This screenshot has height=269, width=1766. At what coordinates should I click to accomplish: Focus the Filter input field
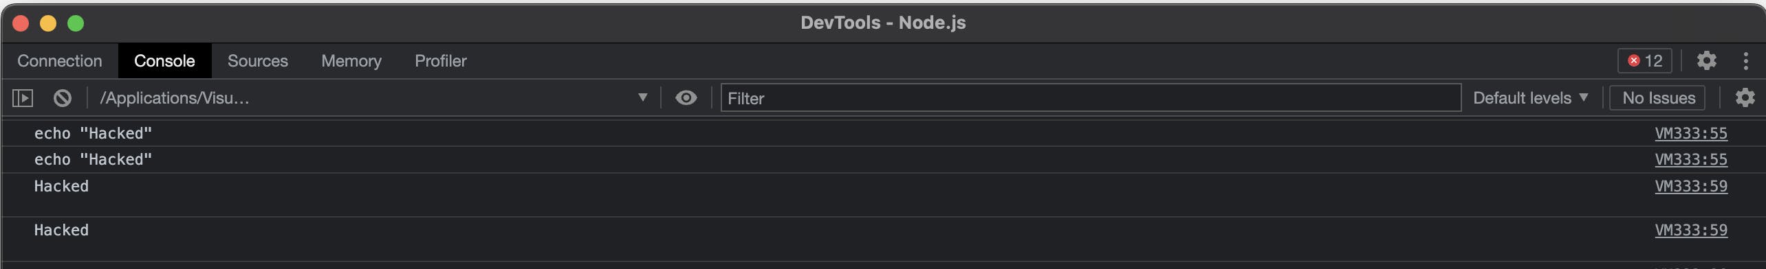click(x=1091, y=98)
